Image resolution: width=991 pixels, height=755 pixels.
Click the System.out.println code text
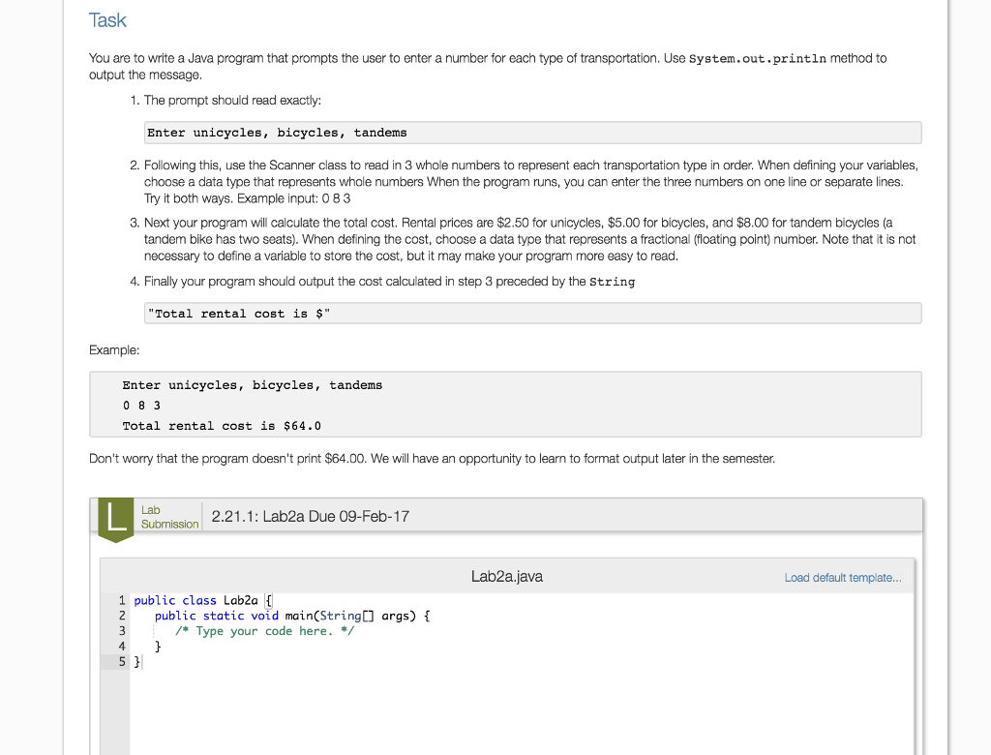tap(757, 59)
